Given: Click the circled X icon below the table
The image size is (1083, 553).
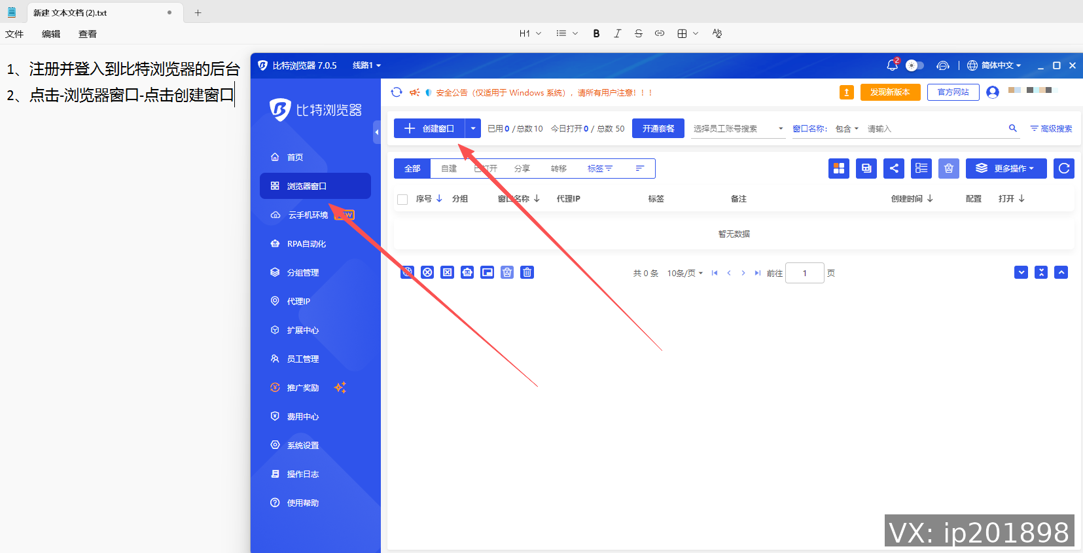Looking at the screenshot, I should (427, 272).
